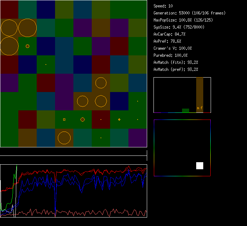This screenshot has width=247, height=226.
Task: Click the tall brown histogram bar labeled m f
Action: [200, 94]
